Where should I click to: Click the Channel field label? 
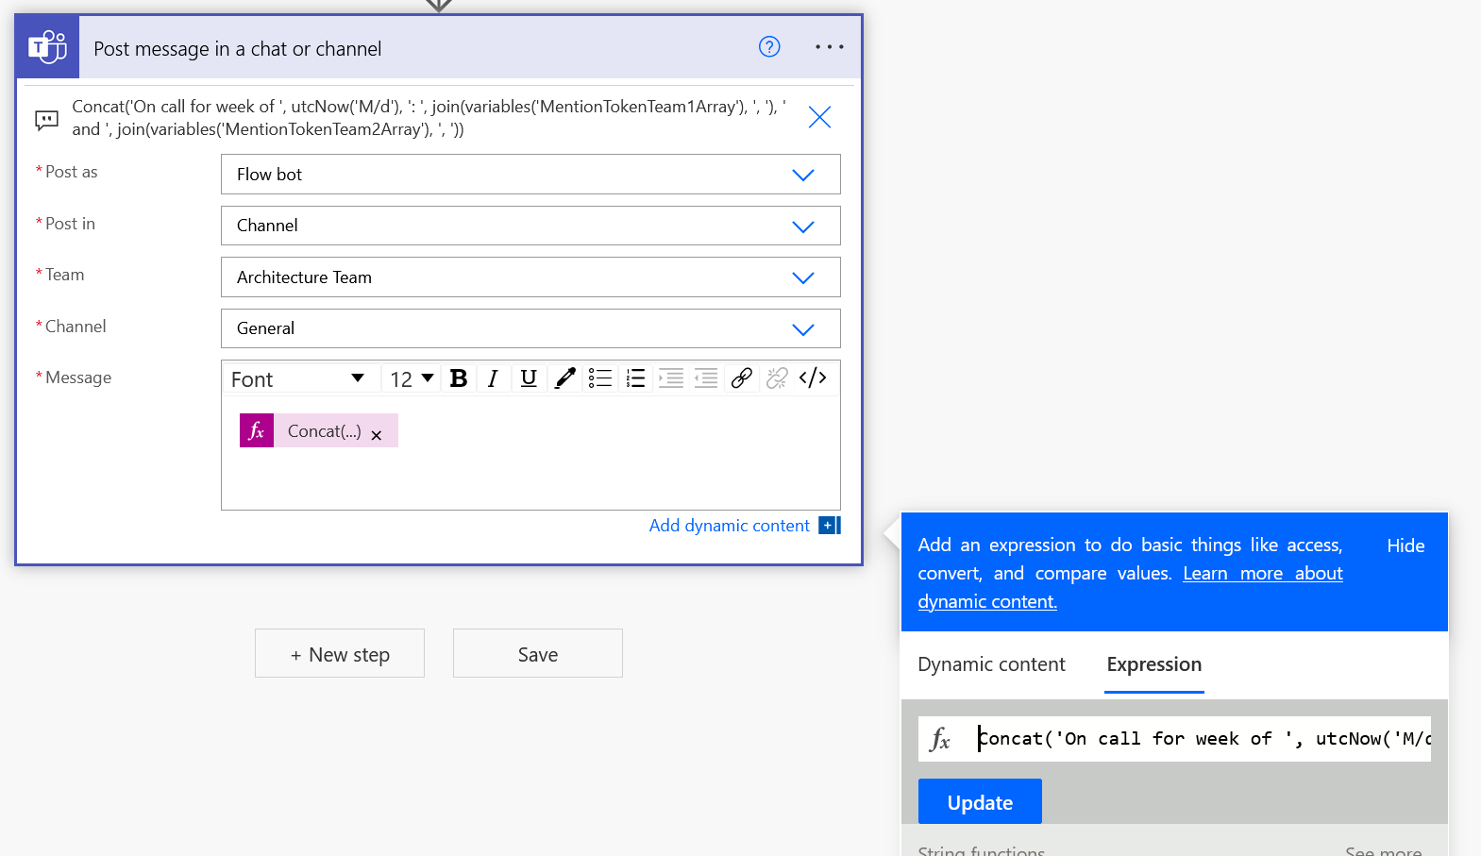[x=76, y=327]
